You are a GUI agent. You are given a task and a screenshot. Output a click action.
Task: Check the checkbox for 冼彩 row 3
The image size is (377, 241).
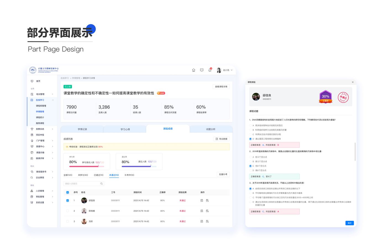pos(68,221)
